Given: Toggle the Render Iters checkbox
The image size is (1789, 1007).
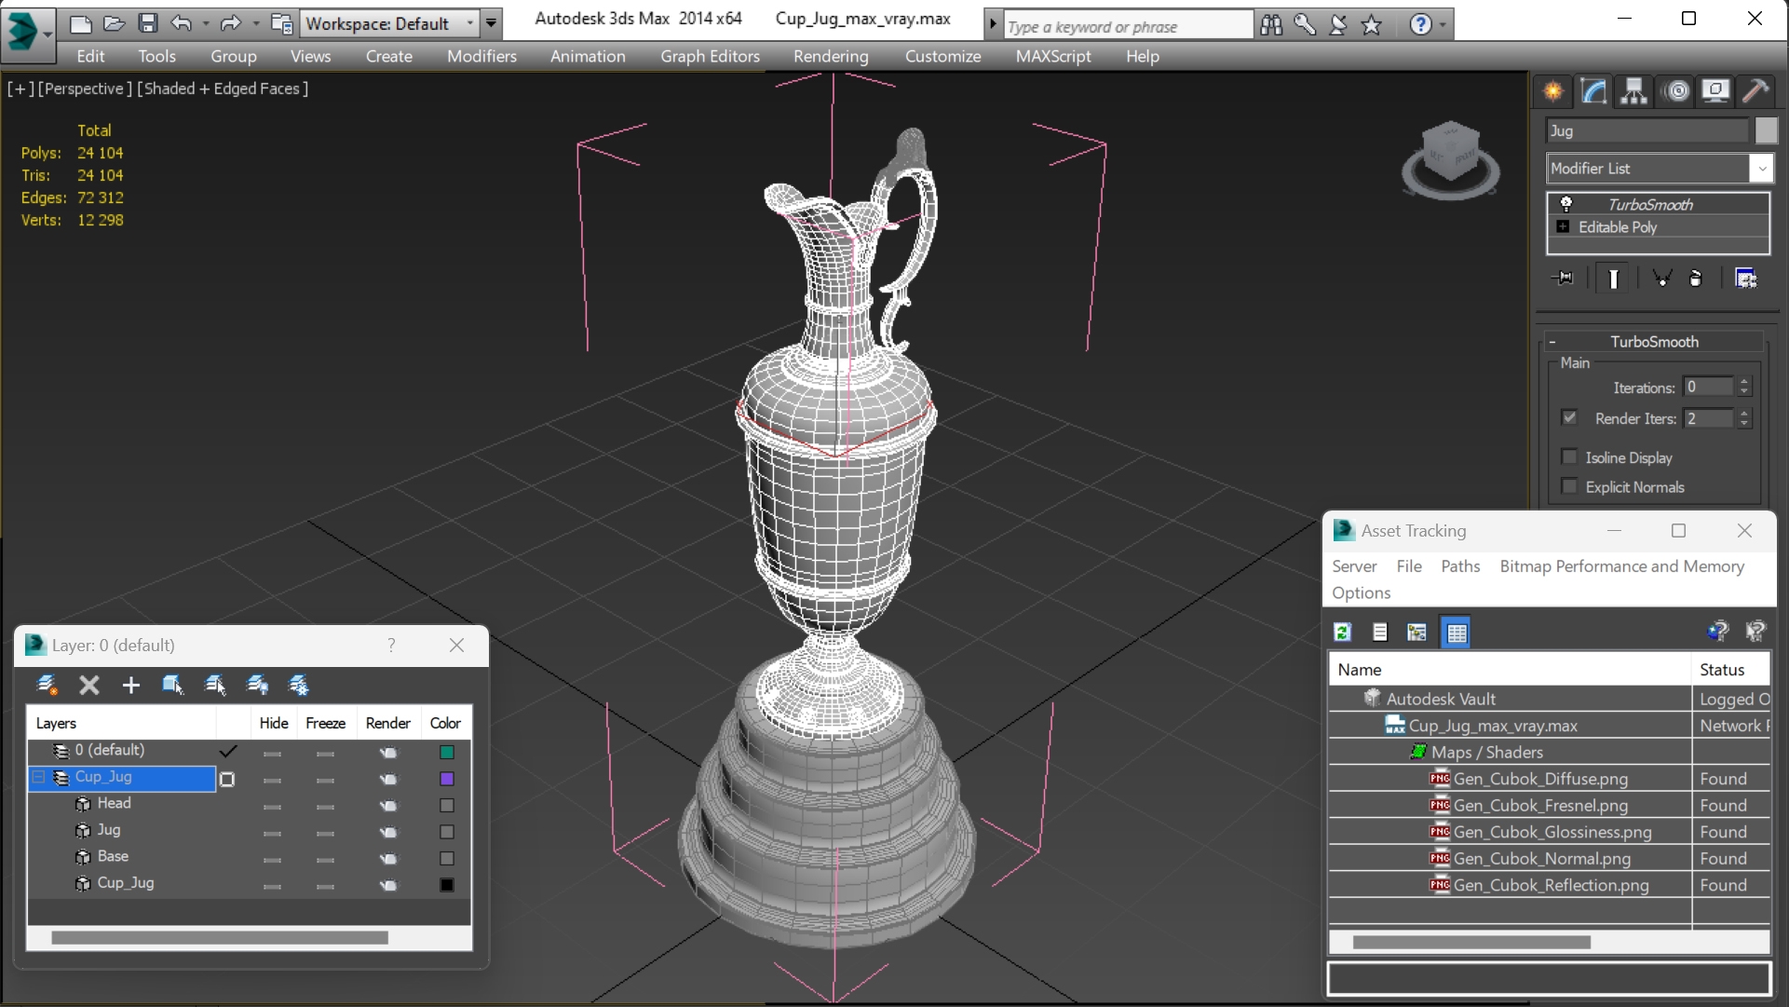Looking at the screenshot, I should click(x=1569, y=417).
